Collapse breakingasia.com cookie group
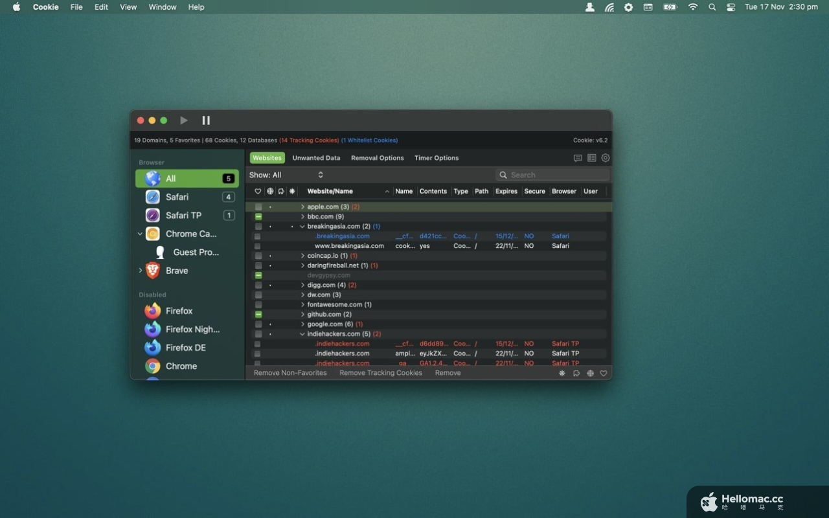 [x=302, y=227]
